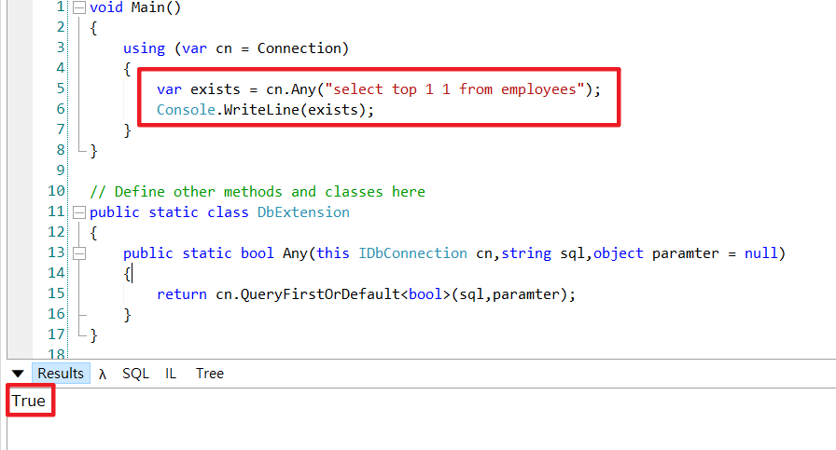Collapse the DbExtension class fold marker

point(79,212)
